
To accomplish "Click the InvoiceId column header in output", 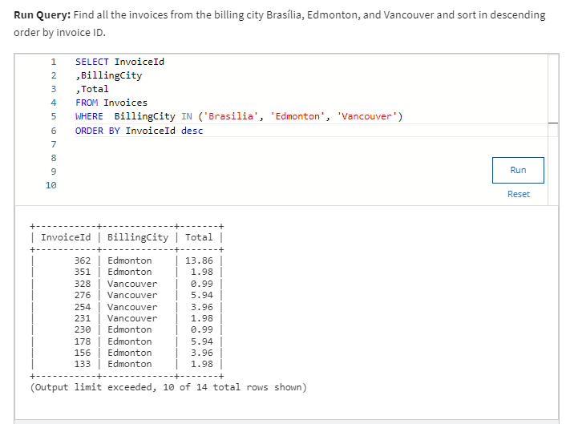I will point(66,237).
